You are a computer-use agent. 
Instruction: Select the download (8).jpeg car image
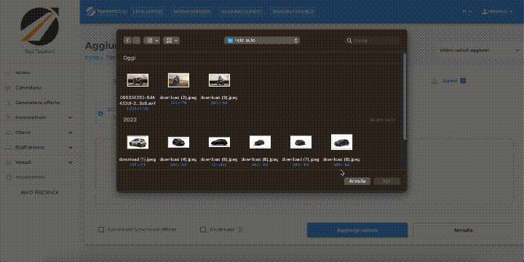point(341,142)
